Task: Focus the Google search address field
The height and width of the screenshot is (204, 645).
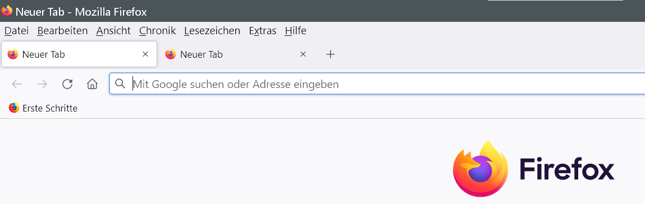Action: [377, 84]
